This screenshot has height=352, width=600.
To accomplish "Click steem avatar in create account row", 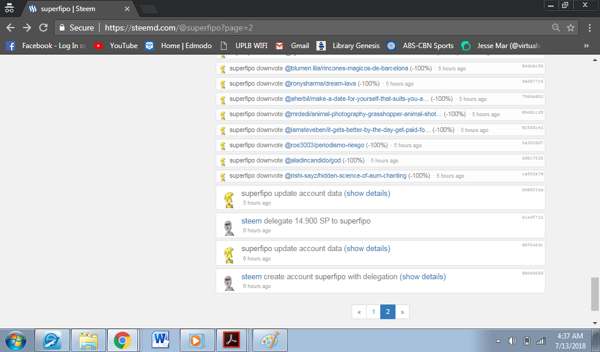I will [x=229, y=283].
